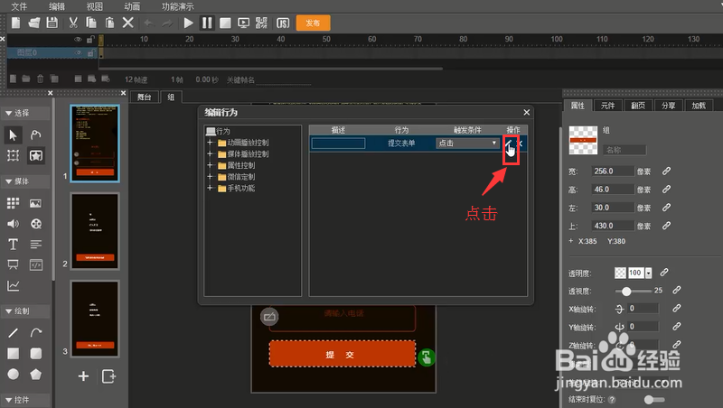Delete selection with toolbar X icon

128,23
